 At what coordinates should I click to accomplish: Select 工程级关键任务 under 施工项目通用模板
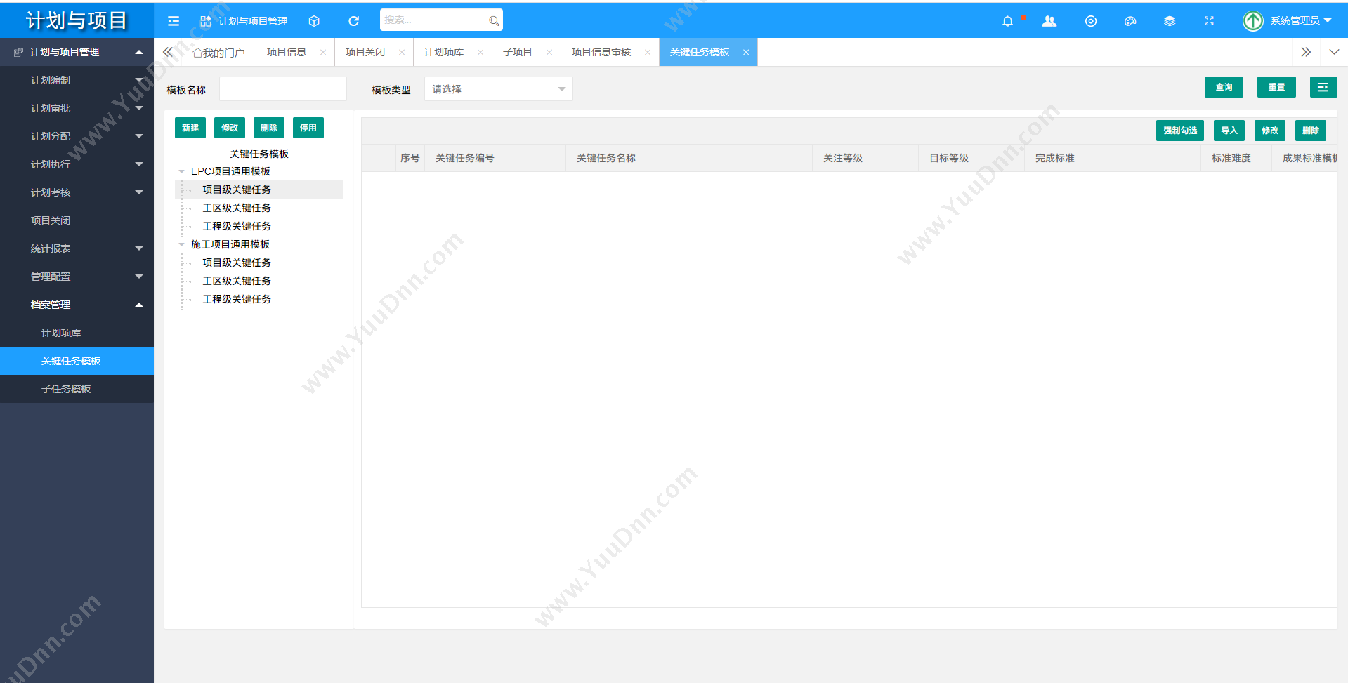[237, 299]
